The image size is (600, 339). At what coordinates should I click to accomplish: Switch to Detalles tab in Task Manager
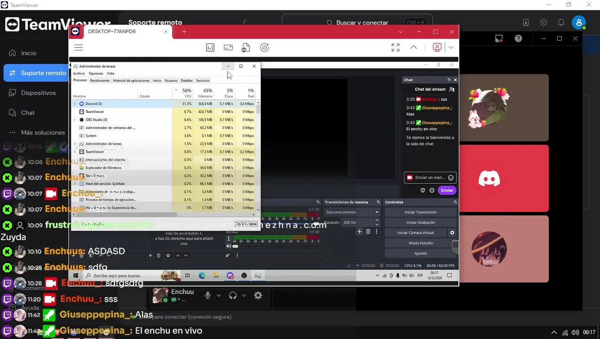[187, 81]
